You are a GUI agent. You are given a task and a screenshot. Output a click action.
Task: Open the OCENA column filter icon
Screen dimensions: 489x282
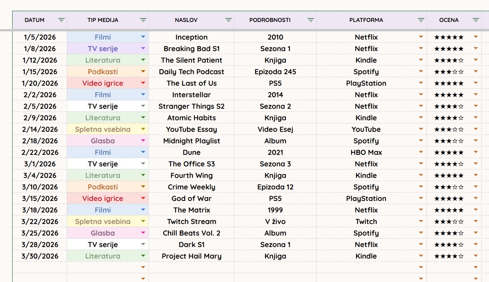coord(476,20)
